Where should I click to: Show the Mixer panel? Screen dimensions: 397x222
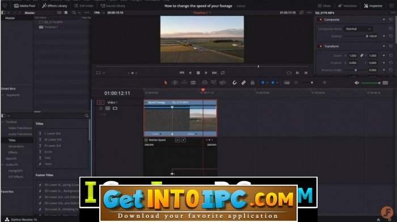click(x=324, y=6)
